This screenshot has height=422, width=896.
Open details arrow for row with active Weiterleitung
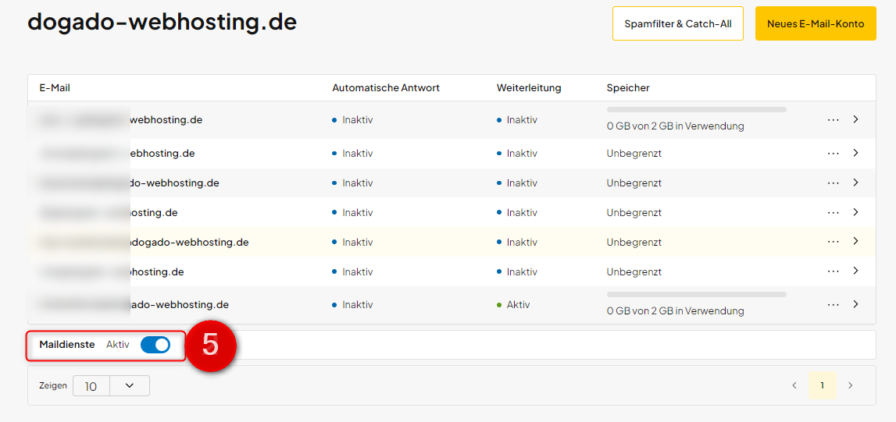[x=855, y=304]
